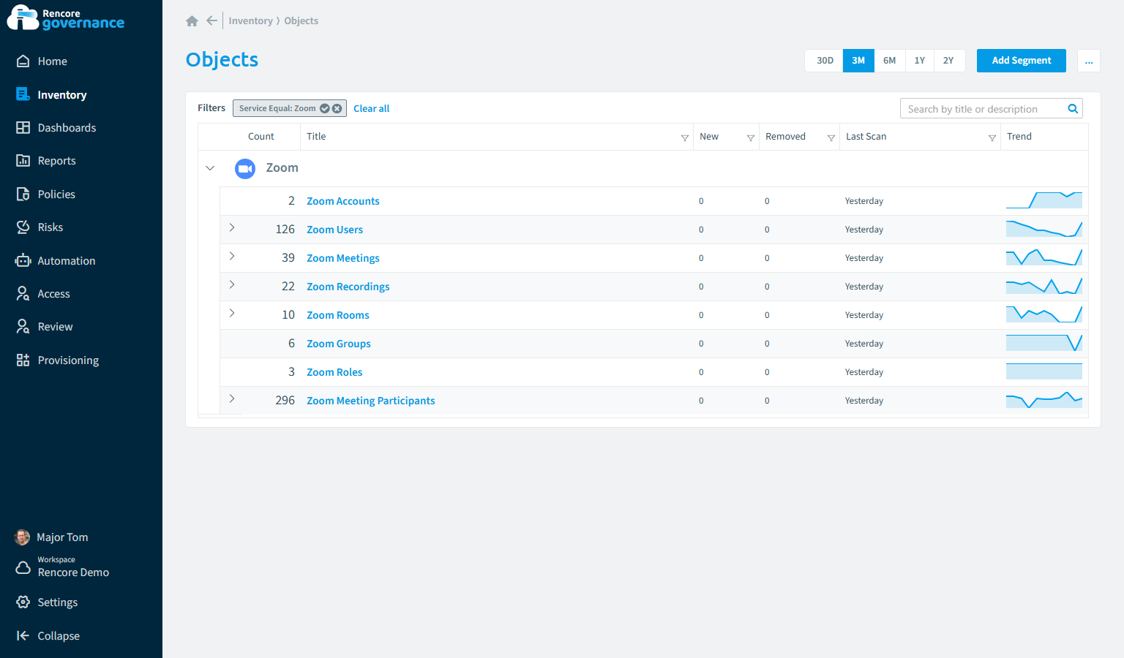
Task: Select the 3M time range
Action: pos(858,61)
